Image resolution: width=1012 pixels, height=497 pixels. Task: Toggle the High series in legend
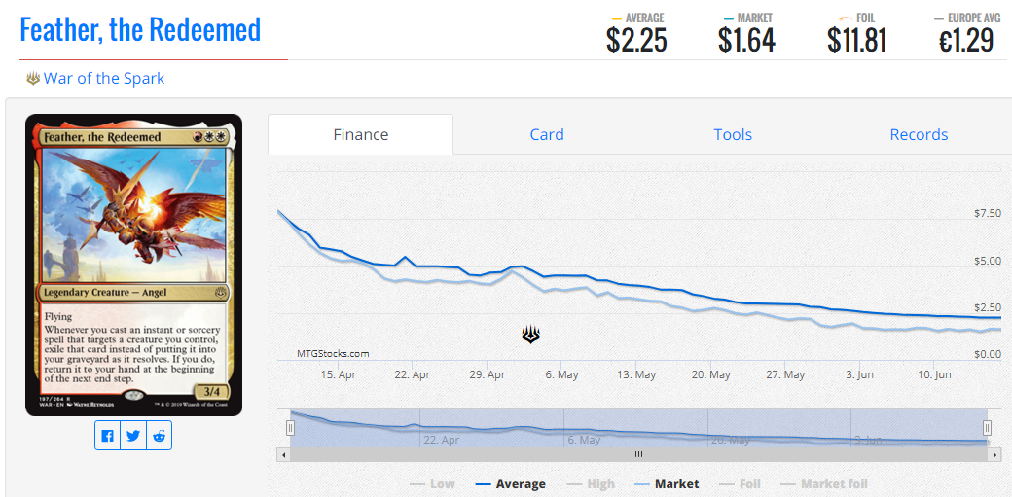591,484
